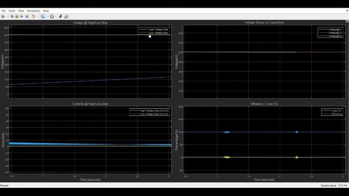Open the Help menu
Image resolution: width=349 pixels, height=196 pixels.
click(46, 11)
